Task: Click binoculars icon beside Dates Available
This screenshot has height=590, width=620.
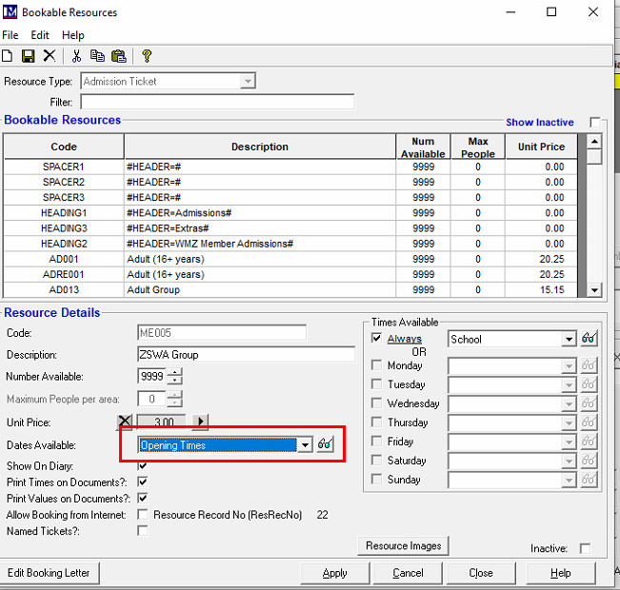Action: coord(326,444)
